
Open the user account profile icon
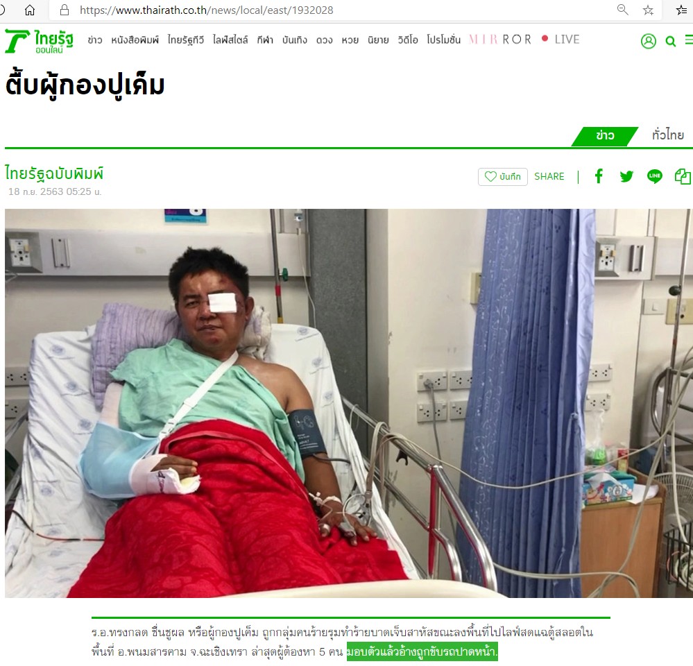pyautogui.click(x=649, y=41)
